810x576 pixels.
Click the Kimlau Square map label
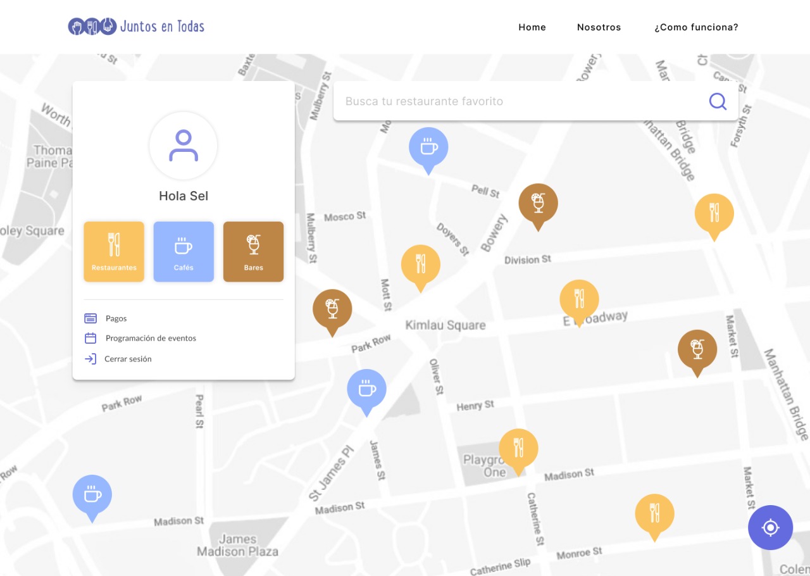445,325
